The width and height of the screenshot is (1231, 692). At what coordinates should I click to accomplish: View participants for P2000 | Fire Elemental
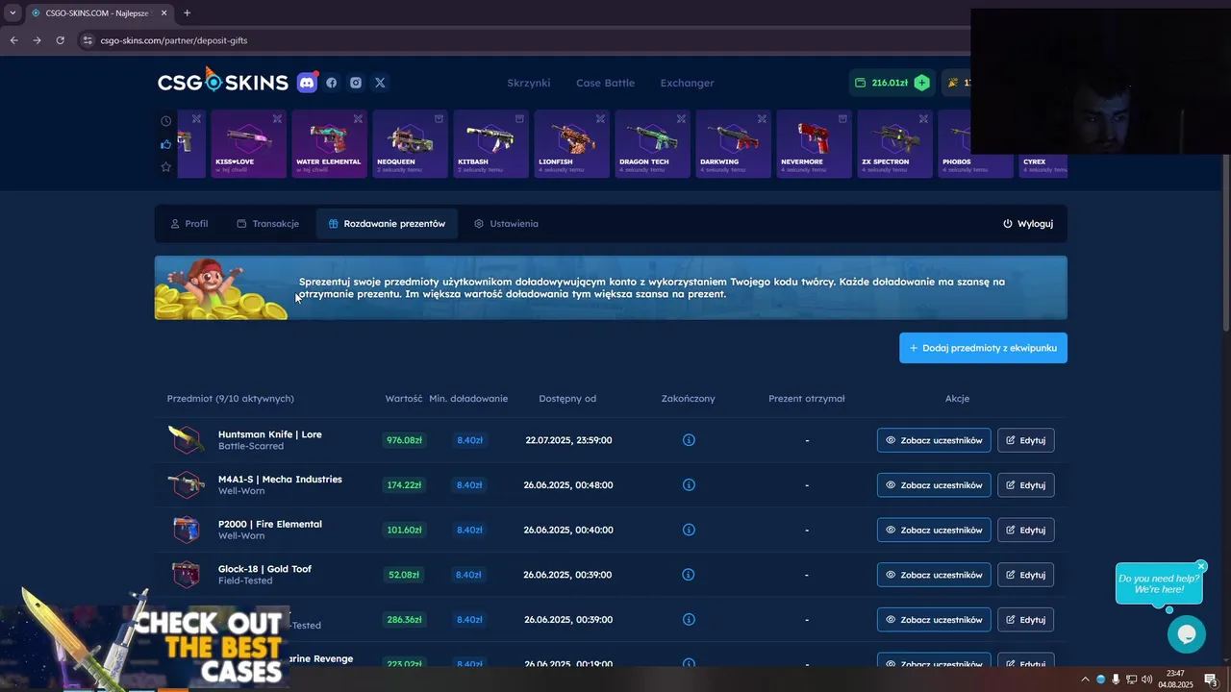[934, 530]
